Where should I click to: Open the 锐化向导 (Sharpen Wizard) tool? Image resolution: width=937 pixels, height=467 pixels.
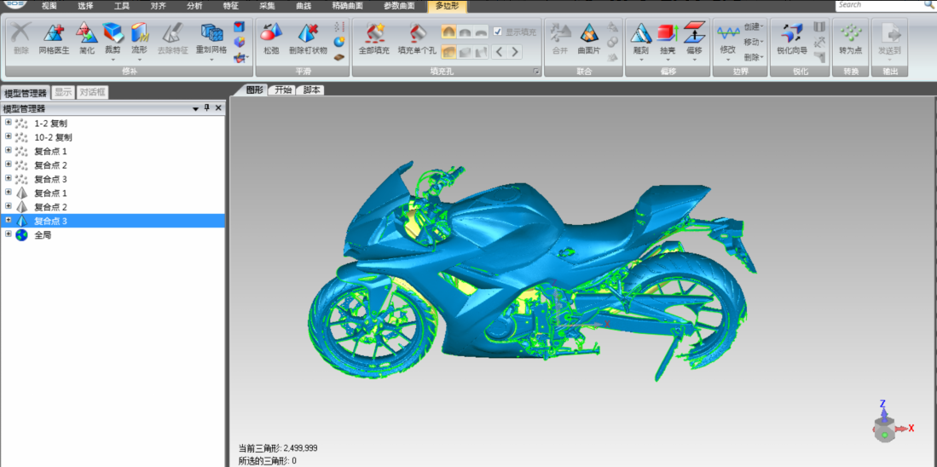791,38
